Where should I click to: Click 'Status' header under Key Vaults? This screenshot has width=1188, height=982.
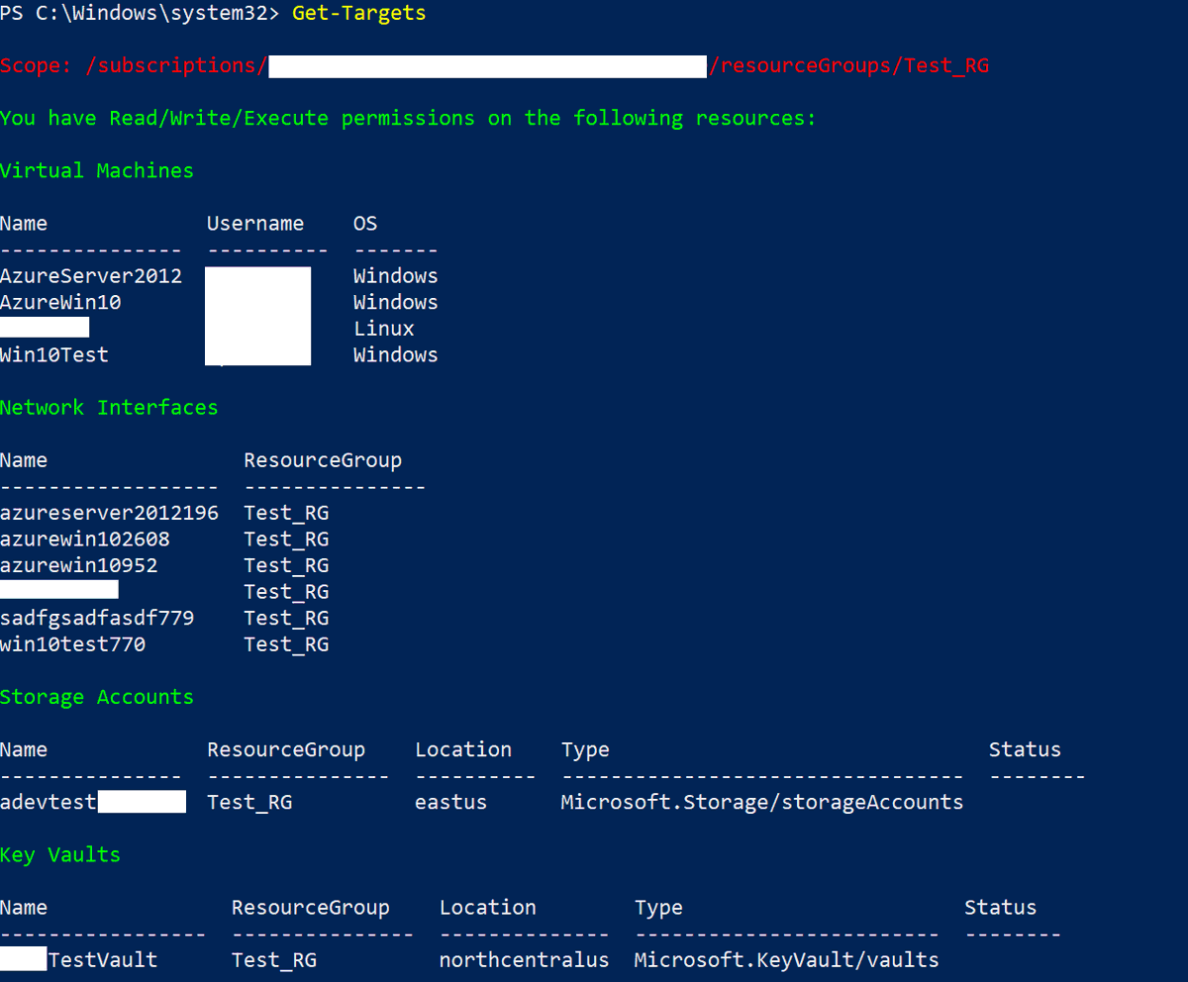(x=1000, y=908)
